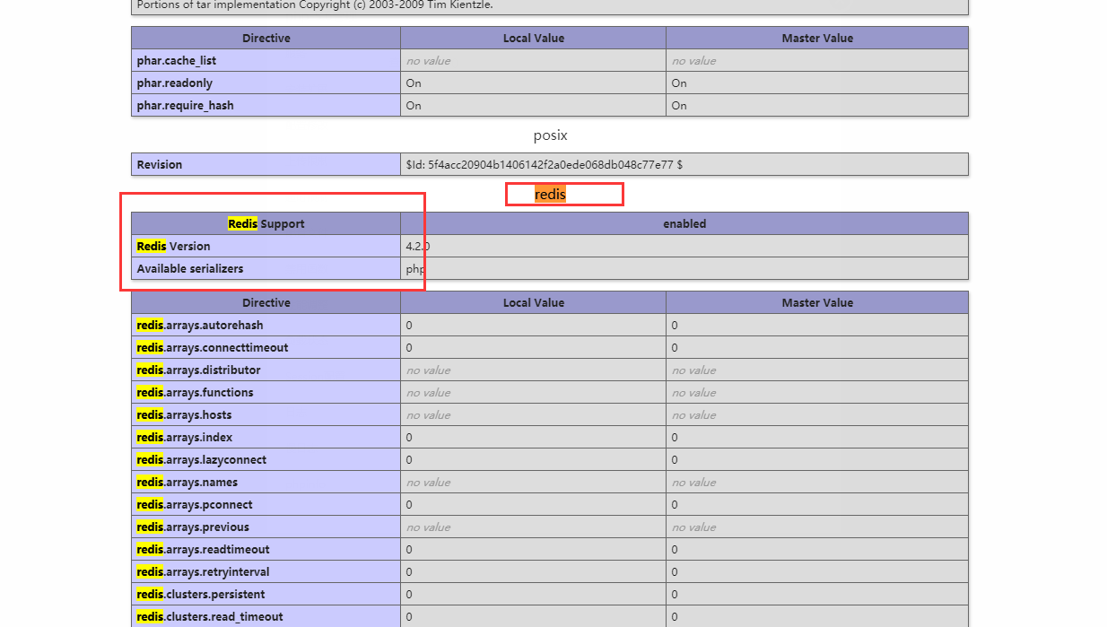Viewport: 1107px width, 627px height.
Task: Click the "phar.cache_list" directive cell
Action: click(266, 61)
